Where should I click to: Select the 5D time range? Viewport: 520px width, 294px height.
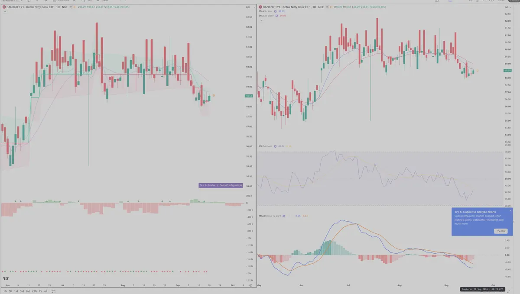pos(10,291)
